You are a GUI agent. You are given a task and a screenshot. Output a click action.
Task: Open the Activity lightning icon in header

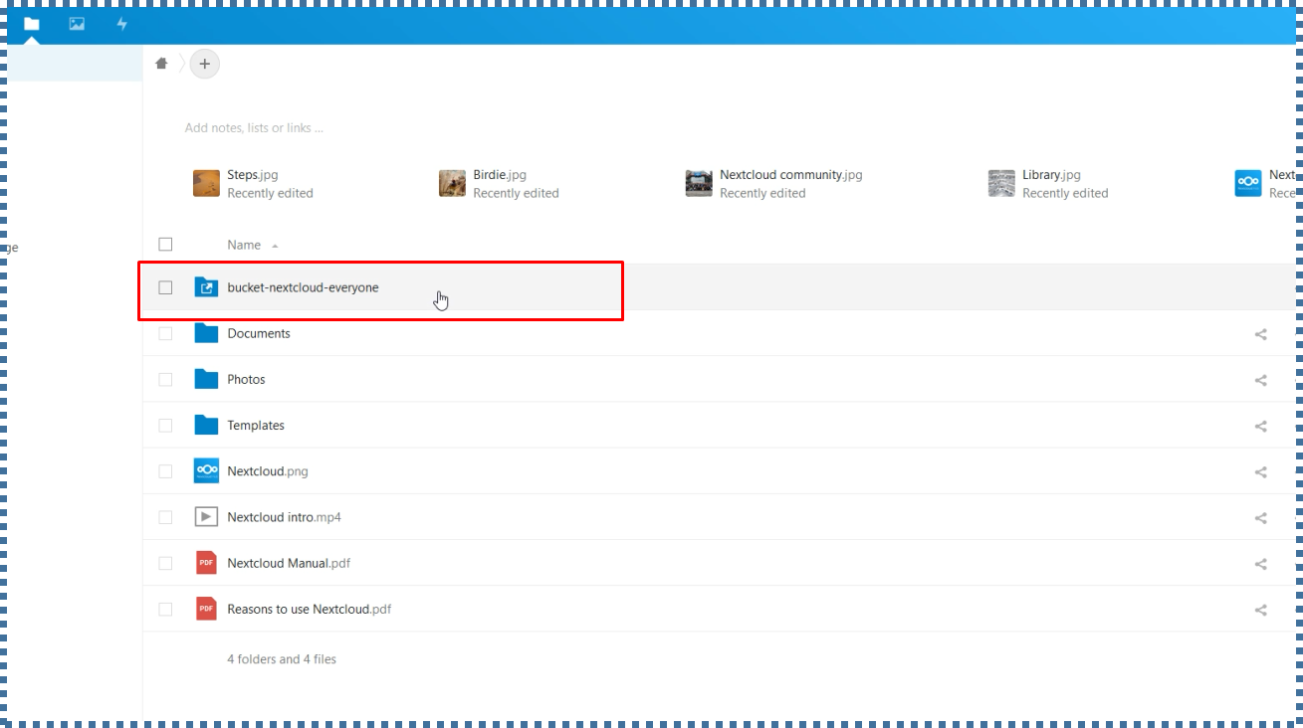point(121,24)
